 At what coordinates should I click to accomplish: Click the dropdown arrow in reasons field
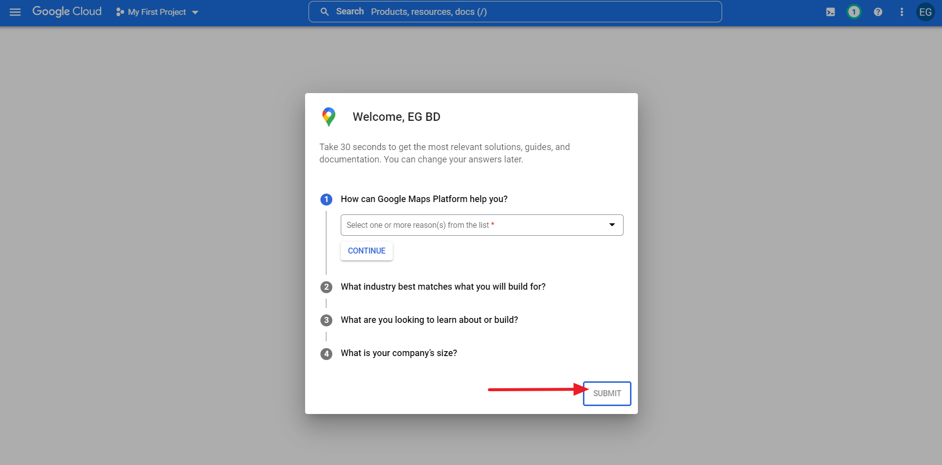click(612, 225)
